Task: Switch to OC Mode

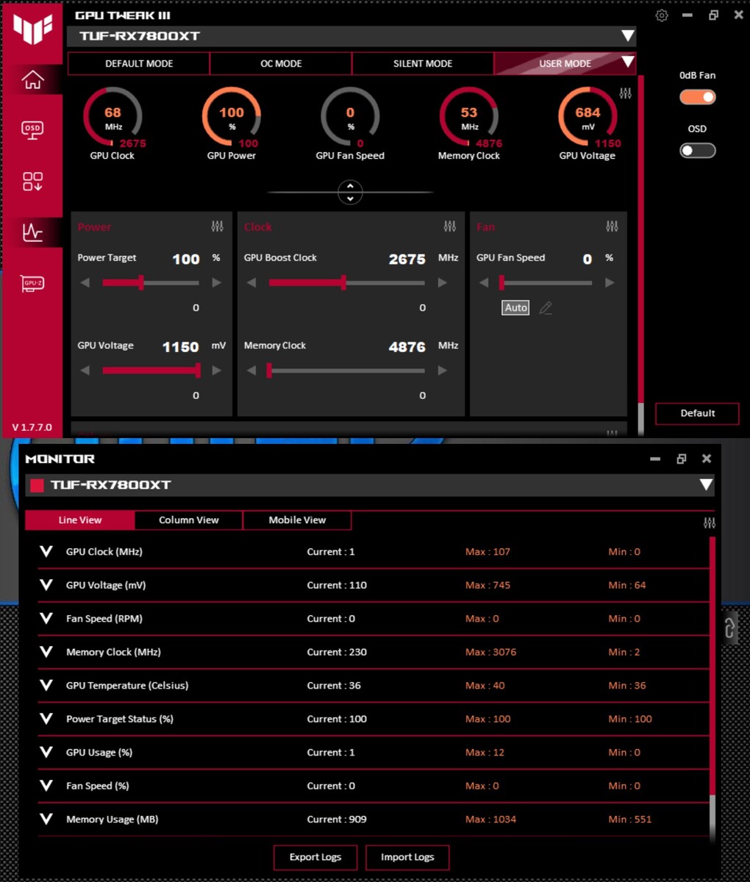Action: (x=281, y=63)
